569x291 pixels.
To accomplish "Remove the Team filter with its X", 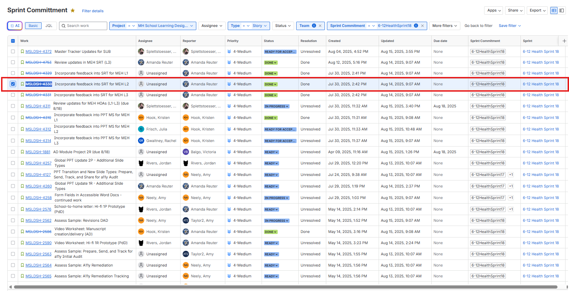I will point(320,26).
